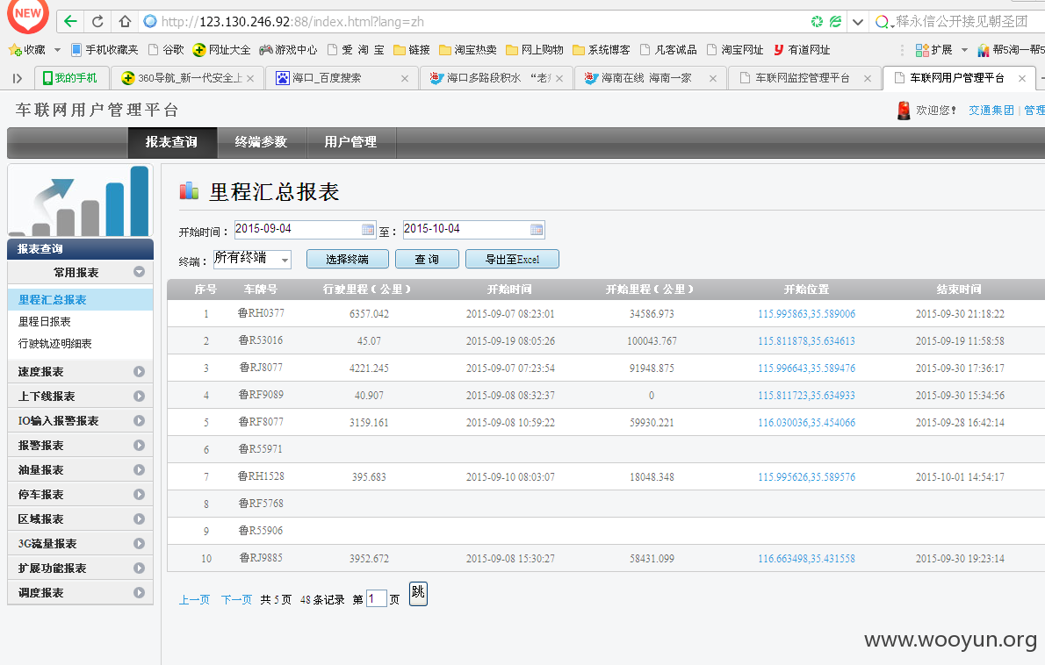The image size is (1045, 665).
Task: Go to 上一页 previous page
Action: click(195, 600)
